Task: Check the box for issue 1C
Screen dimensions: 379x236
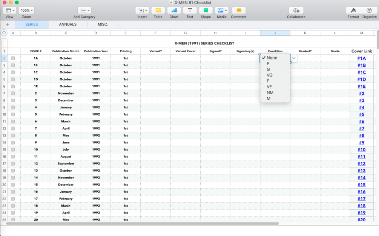Action: [13, 72]
